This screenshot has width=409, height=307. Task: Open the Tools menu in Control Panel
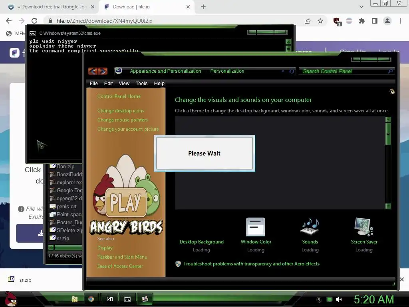click(142, 84)
